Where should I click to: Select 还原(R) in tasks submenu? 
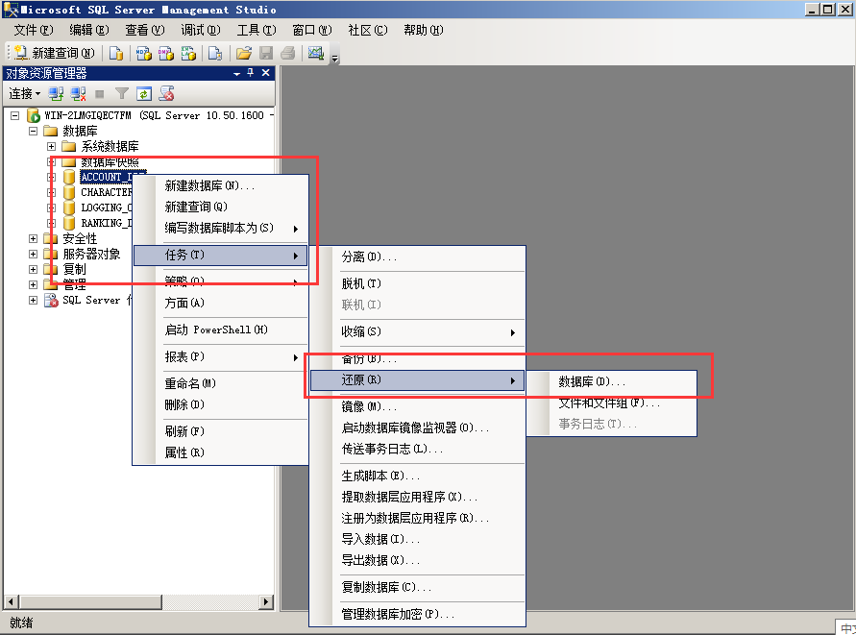pyautogui.click(x=417, y=380)
